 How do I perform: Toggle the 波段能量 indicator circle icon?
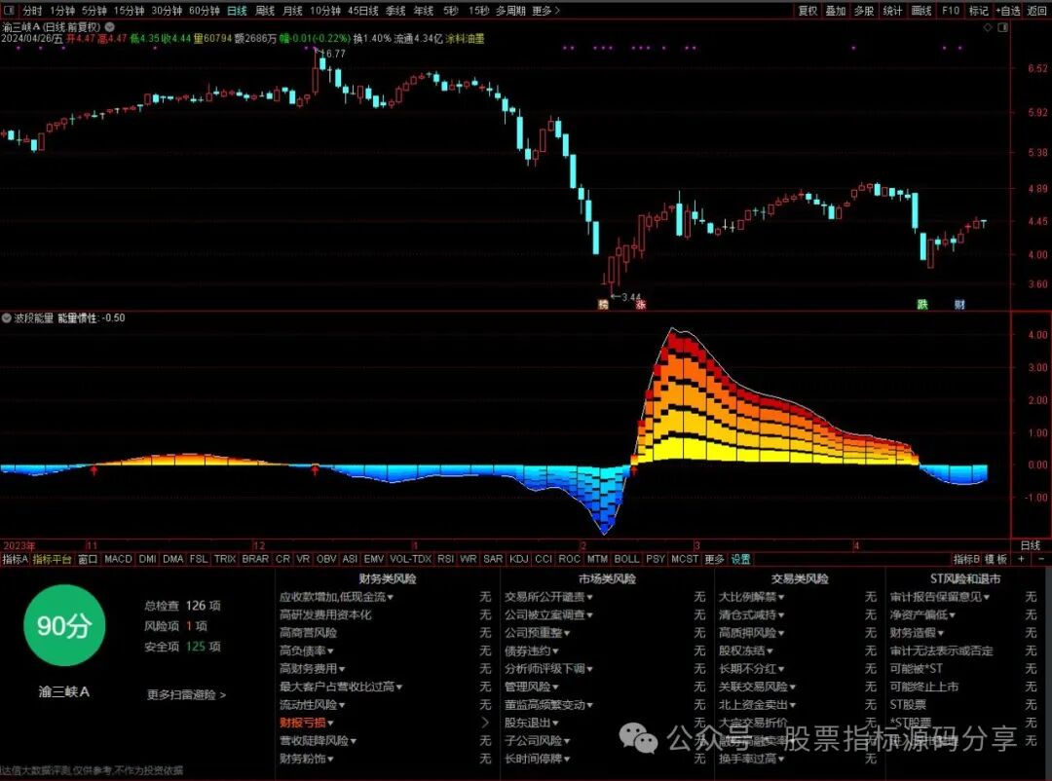[x=6, y=318]
